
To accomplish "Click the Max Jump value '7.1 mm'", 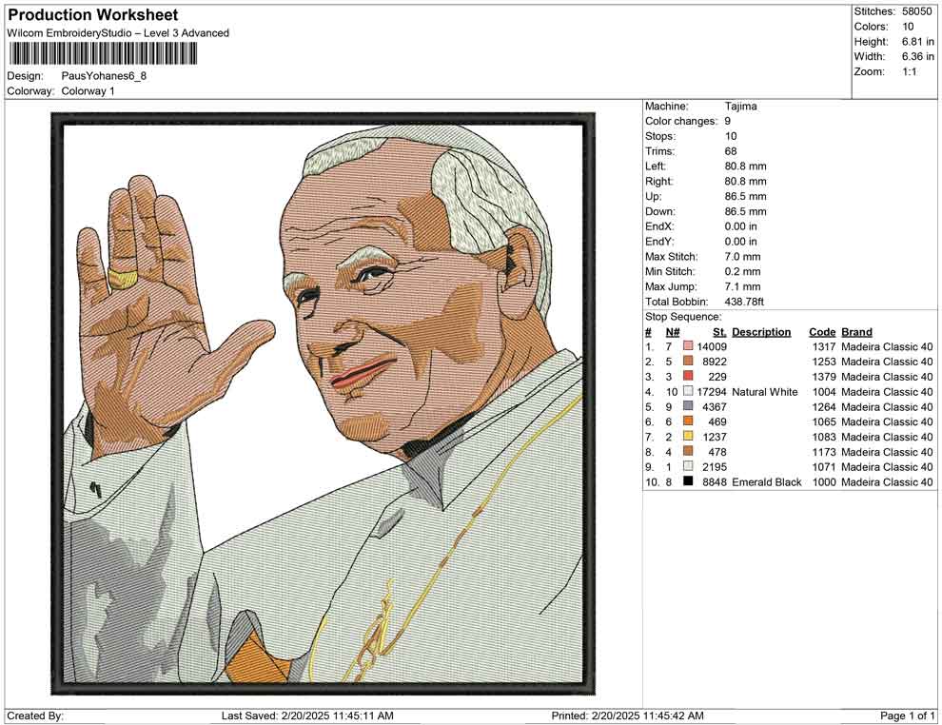I will [x=742, y=286].
